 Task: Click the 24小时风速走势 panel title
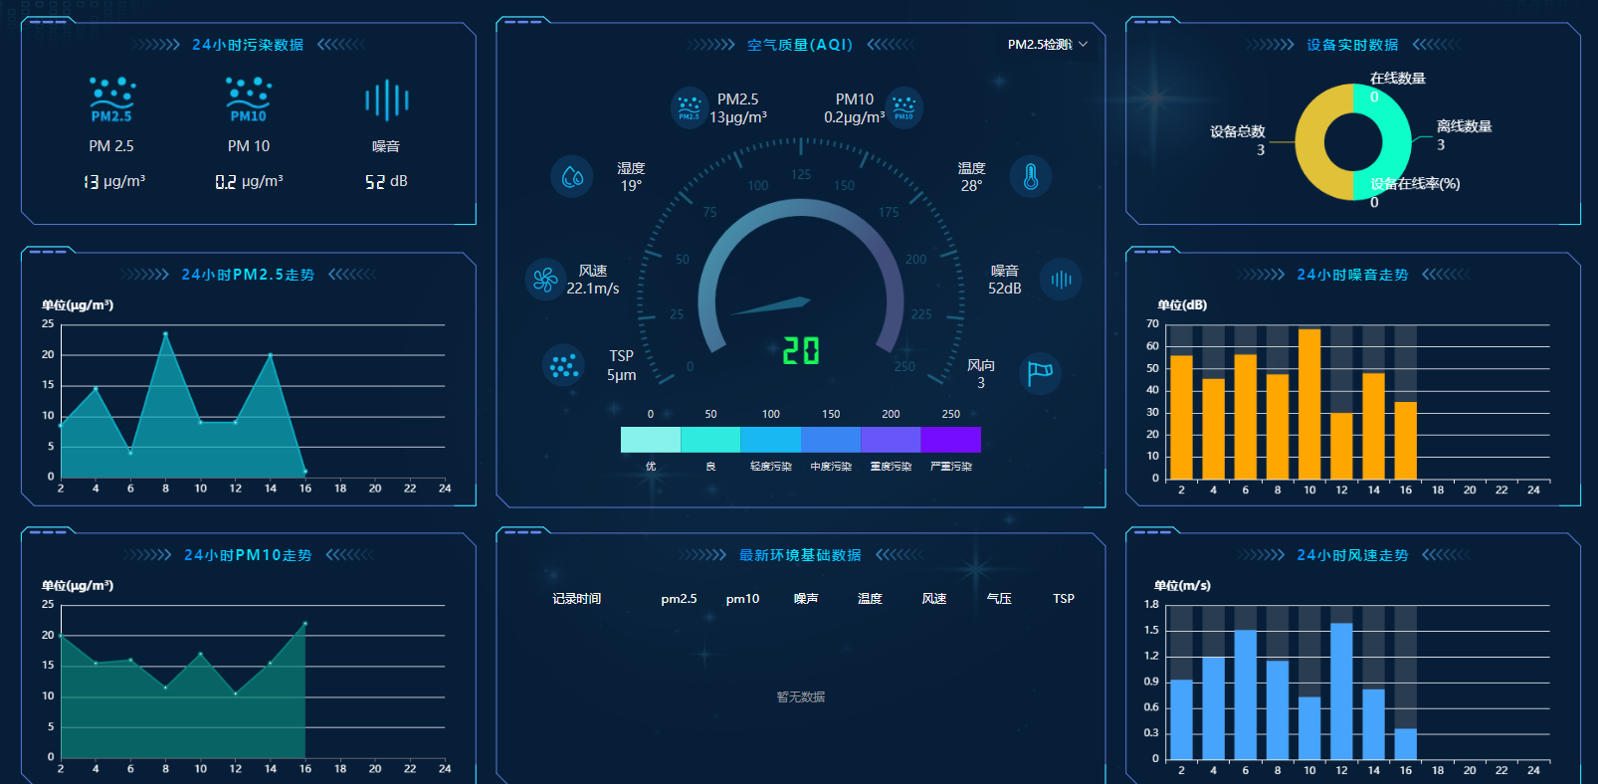[1352, 555]
